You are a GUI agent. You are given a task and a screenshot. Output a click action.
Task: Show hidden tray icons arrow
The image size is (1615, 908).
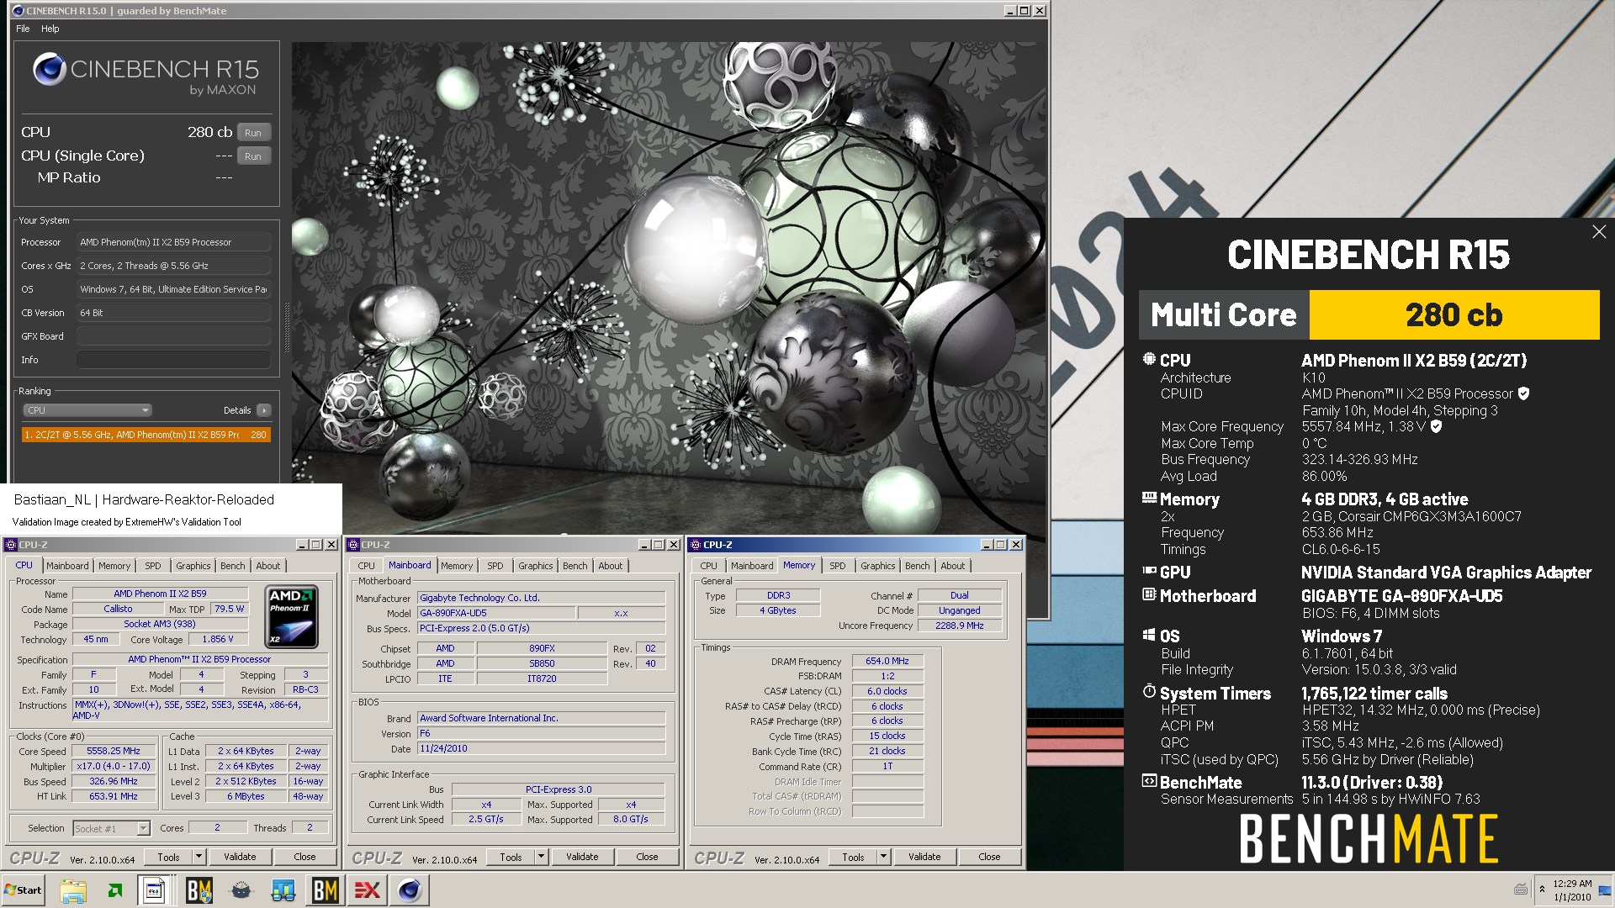tap(1542, 889)
